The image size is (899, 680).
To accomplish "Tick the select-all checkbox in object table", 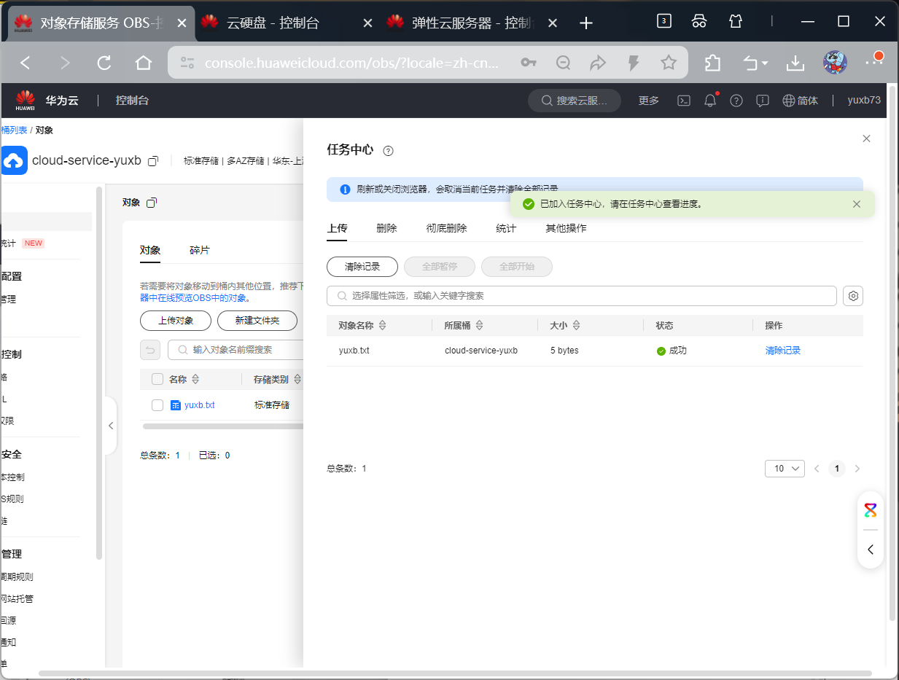I will pyautogui.click(x=157, y=379).
